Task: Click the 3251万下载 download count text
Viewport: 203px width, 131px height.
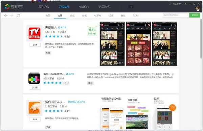Action: [51, 106]
